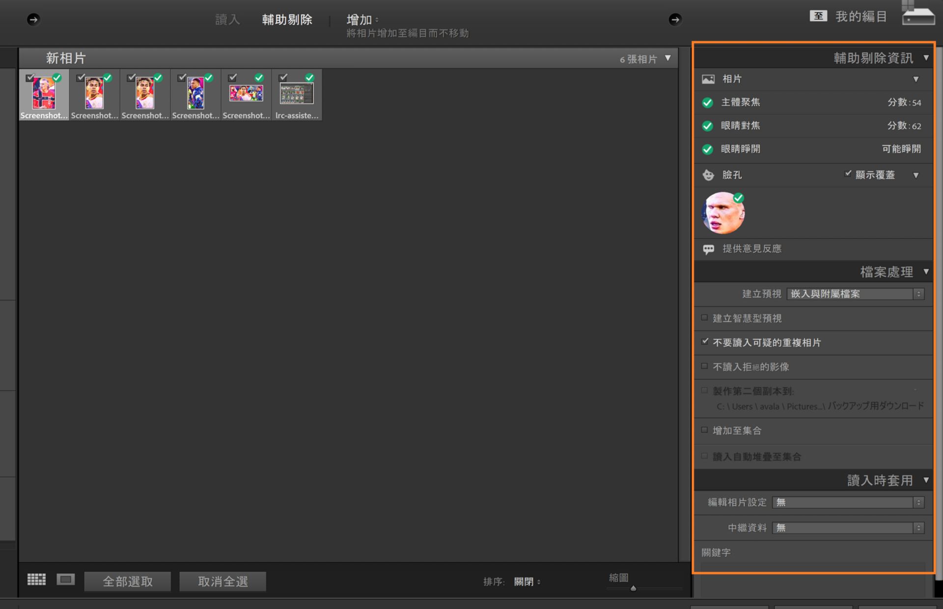The image size is (943, 609).
Task: Switch to loupe view icon
Action: pos(65,580)
